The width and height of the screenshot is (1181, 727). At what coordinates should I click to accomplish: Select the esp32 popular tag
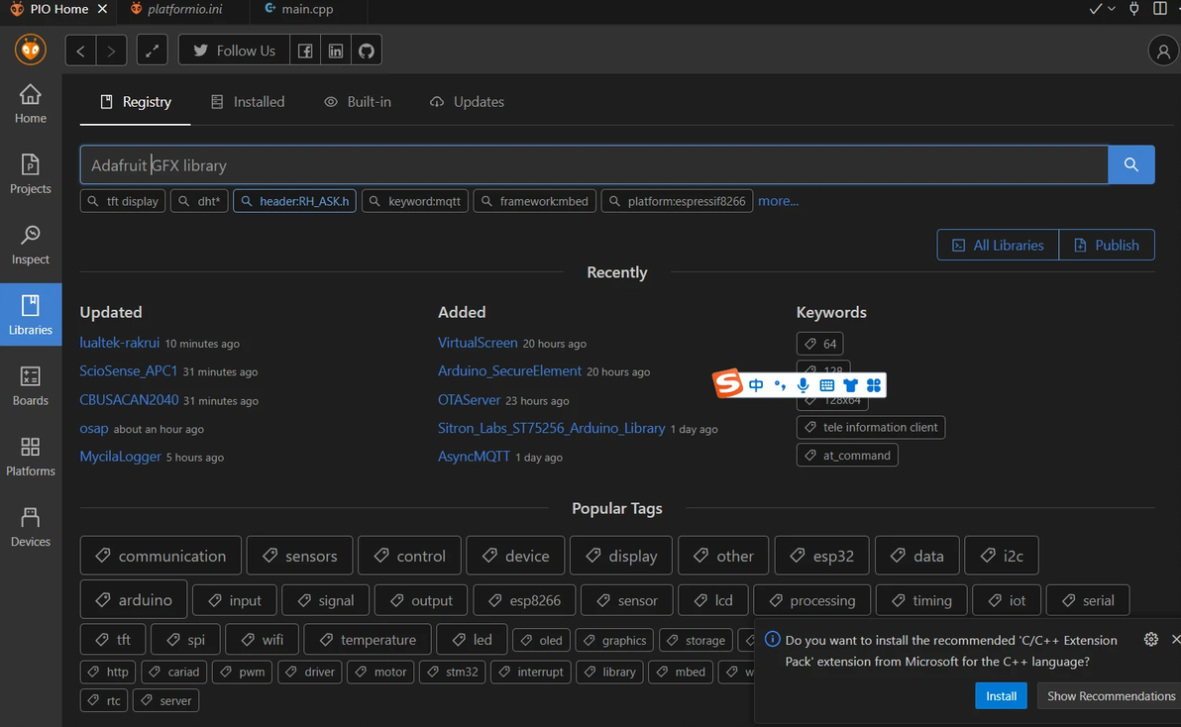[821, 556]
